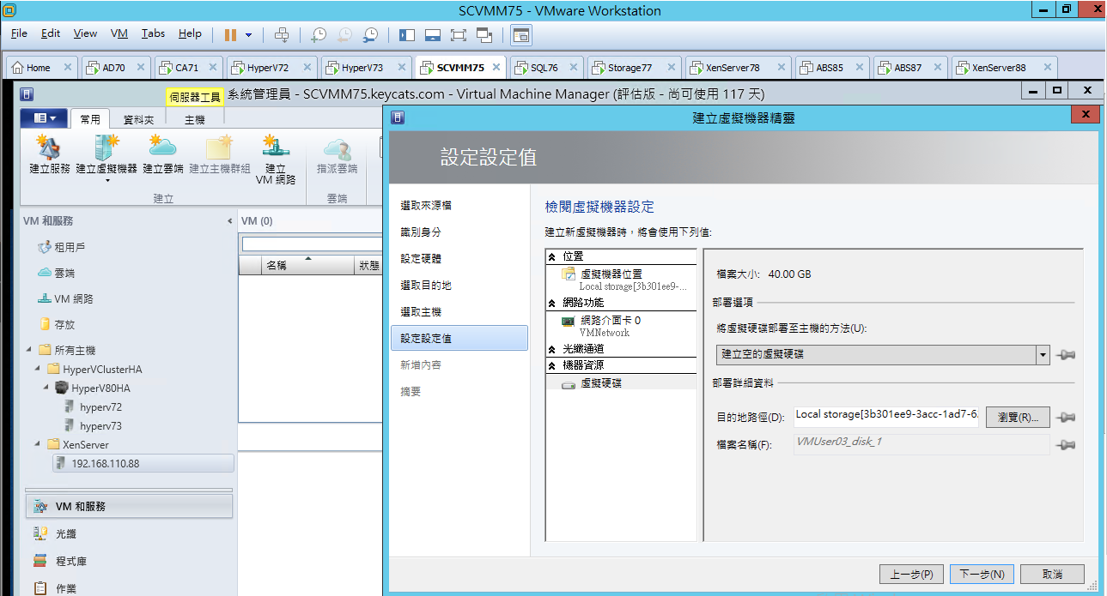This screenshot has width=1107, height=596.
Task: Collapse the 光纖通道 section in the wizard
Action: coord(551,349)
